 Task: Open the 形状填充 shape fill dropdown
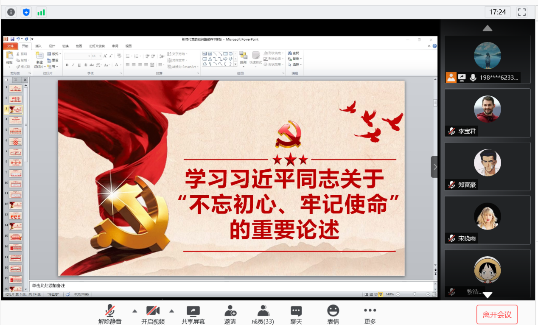(x=274, y=53)
